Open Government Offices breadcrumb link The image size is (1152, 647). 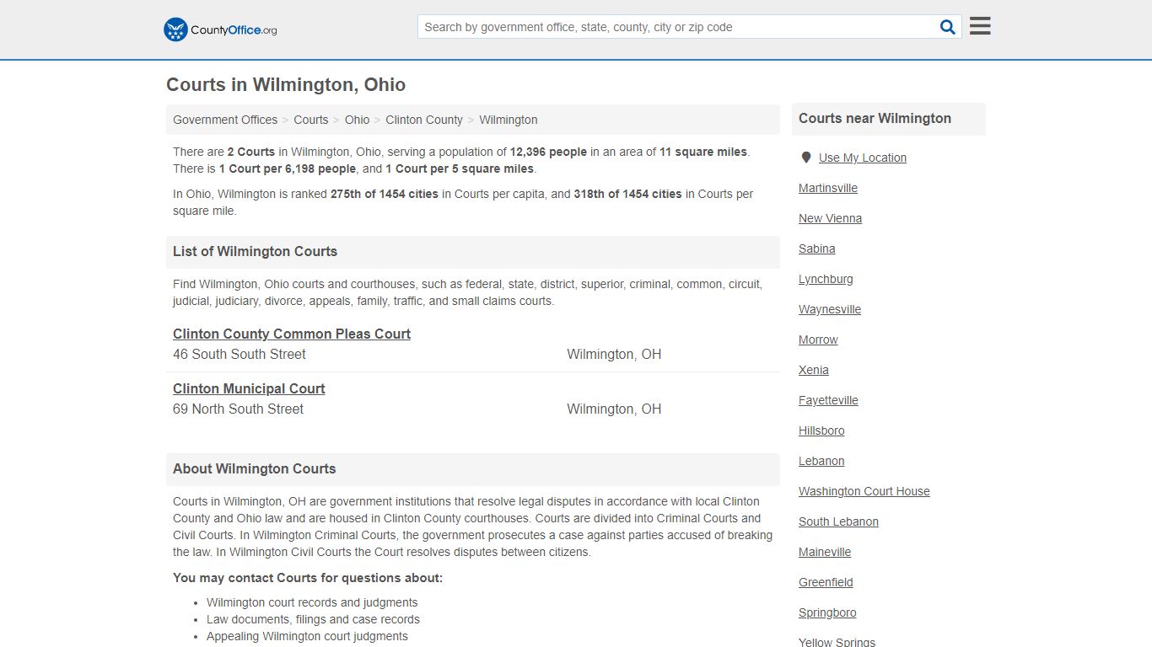click(x=225, y=120)
